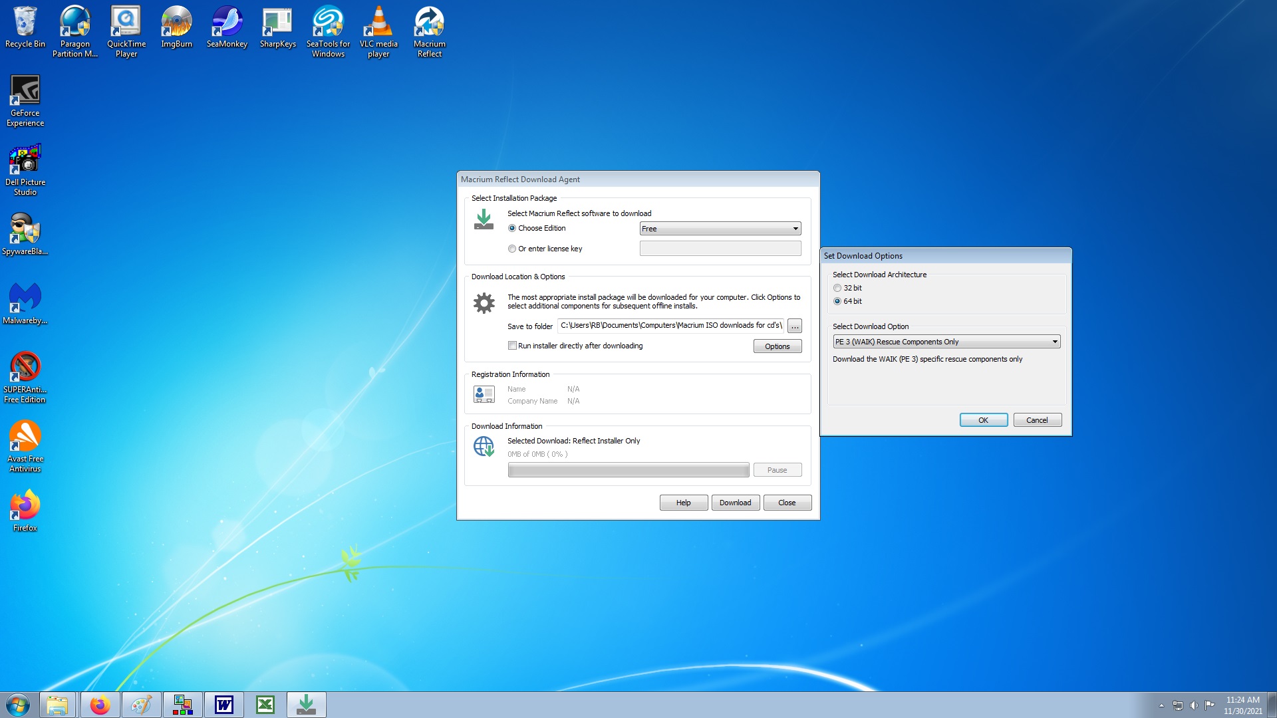Select the QuickTime Player desktop icon
Image resolution: width=1277 pixels, height=718 pixels.
tap(126, 32)
